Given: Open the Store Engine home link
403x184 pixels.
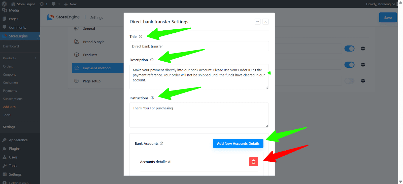Looking at the screenshot, I should click(x=23, y=4).
